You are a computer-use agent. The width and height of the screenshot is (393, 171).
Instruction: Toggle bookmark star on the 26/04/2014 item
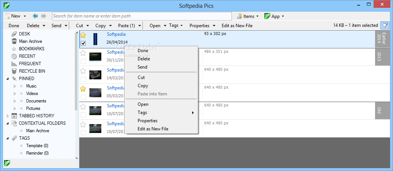[83, 35]
